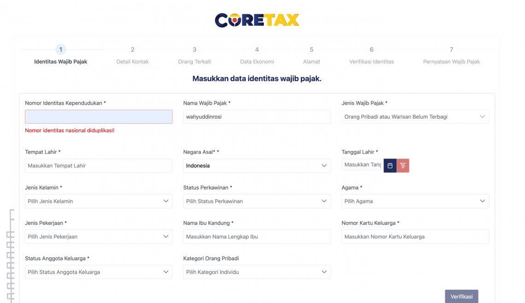This screenshot has height=303, width=525.
Task: Click the Masukkan Nomor Kartu Keluarga field
Action: pos(415,236)
